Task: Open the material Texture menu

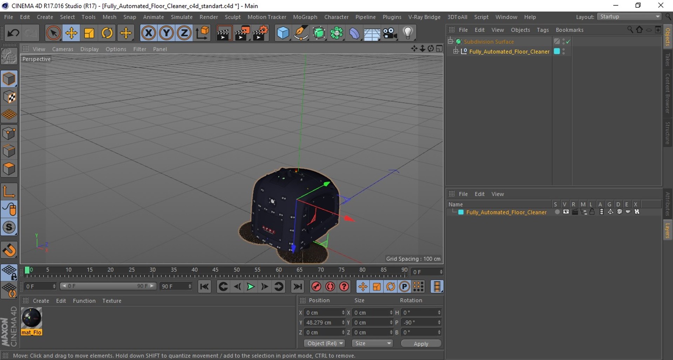Action: click(112, 301)
